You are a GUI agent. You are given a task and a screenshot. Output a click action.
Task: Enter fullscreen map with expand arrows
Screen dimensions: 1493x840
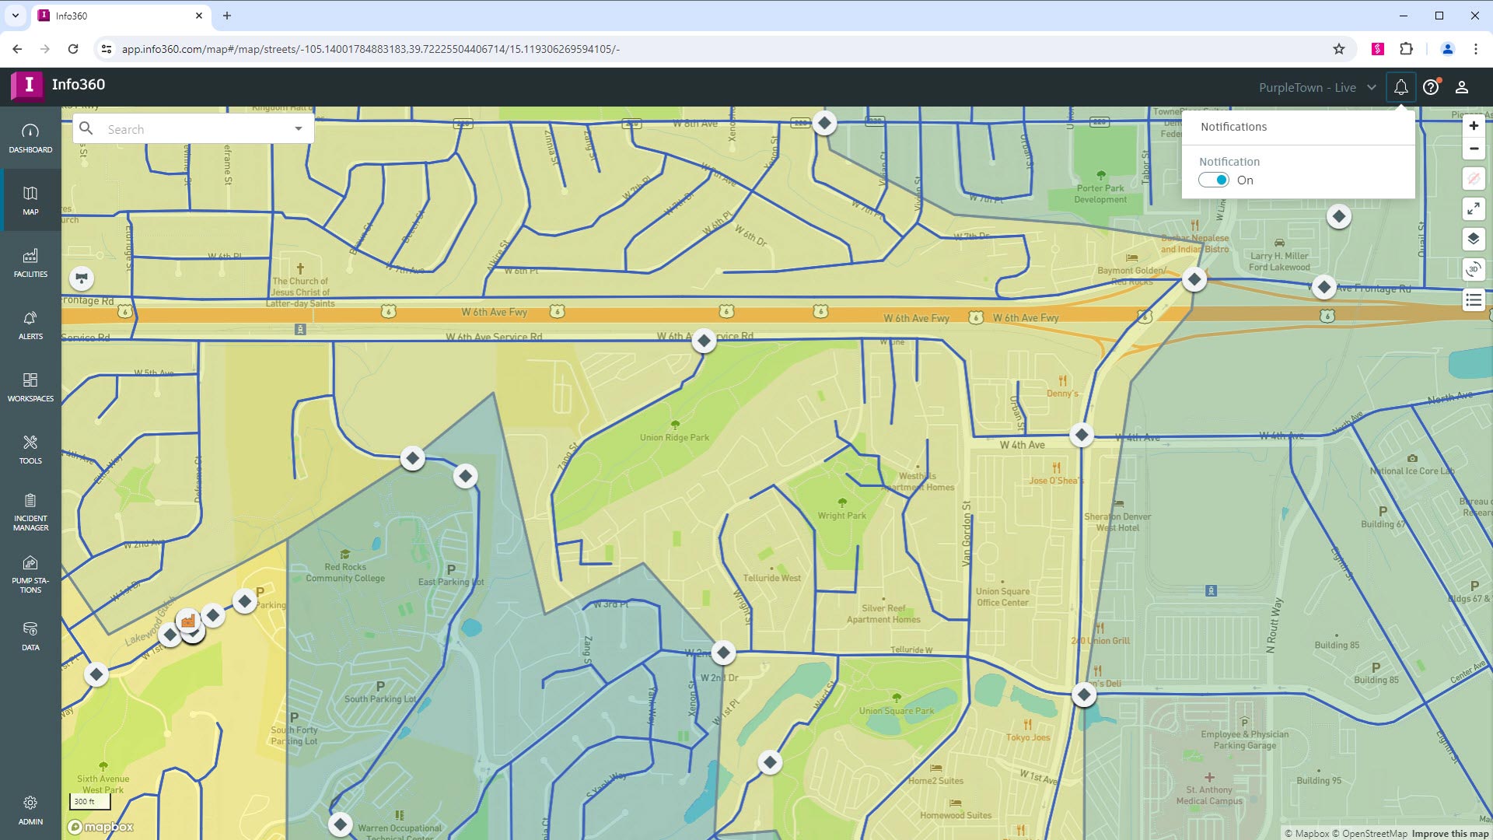tap(1474, 208)
